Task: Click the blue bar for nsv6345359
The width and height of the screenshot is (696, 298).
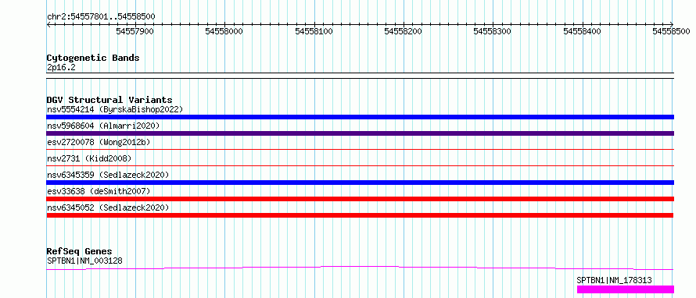Action: point(360,183)
